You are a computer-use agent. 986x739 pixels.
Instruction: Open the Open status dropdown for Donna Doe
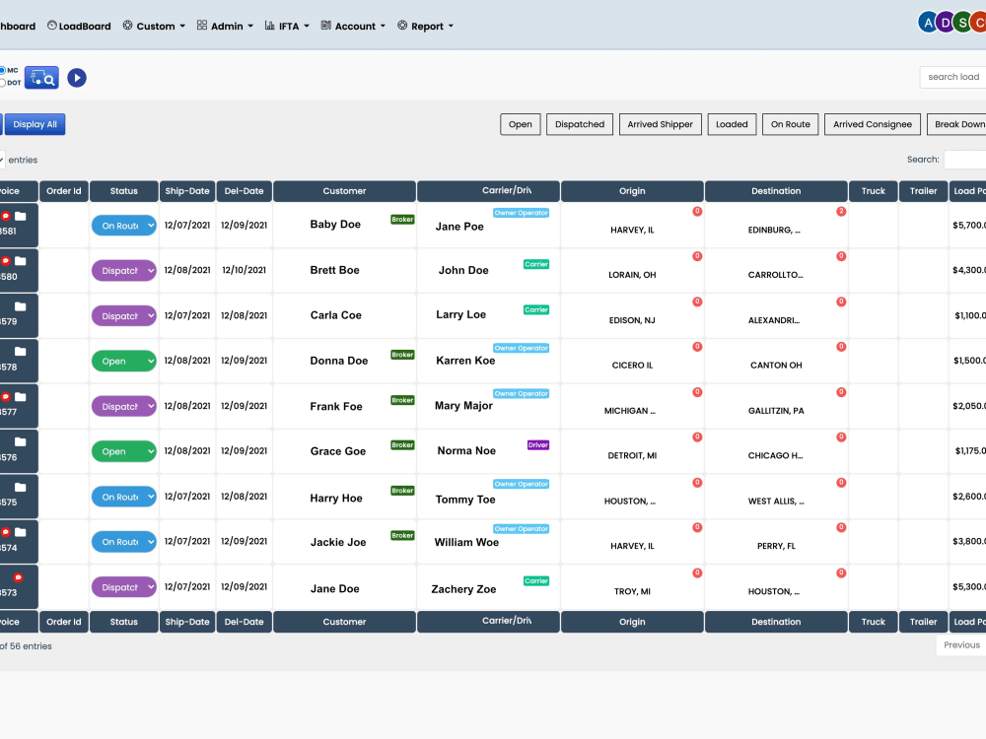[124, 362]
